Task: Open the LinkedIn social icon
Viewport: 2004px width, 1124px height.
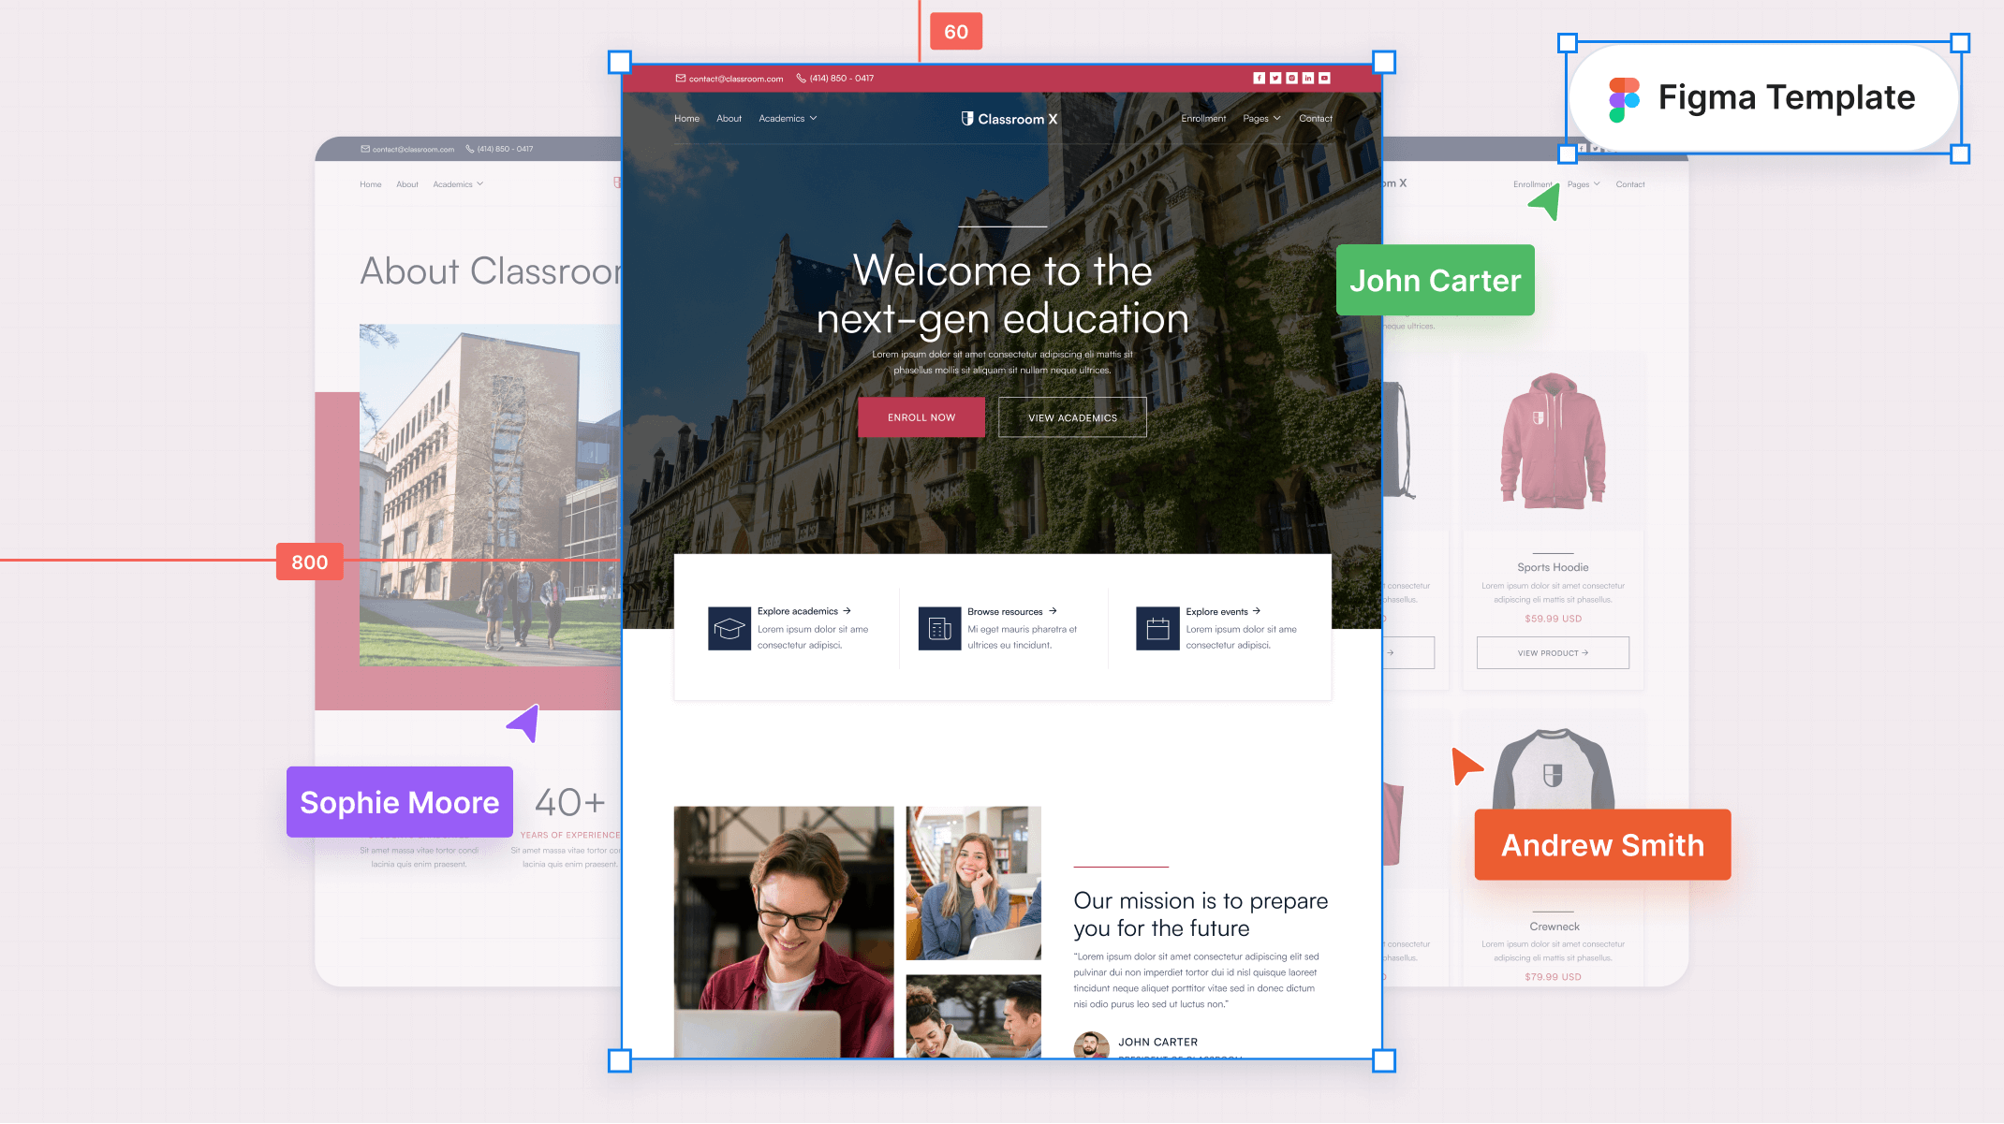Action: point(1308,79)
